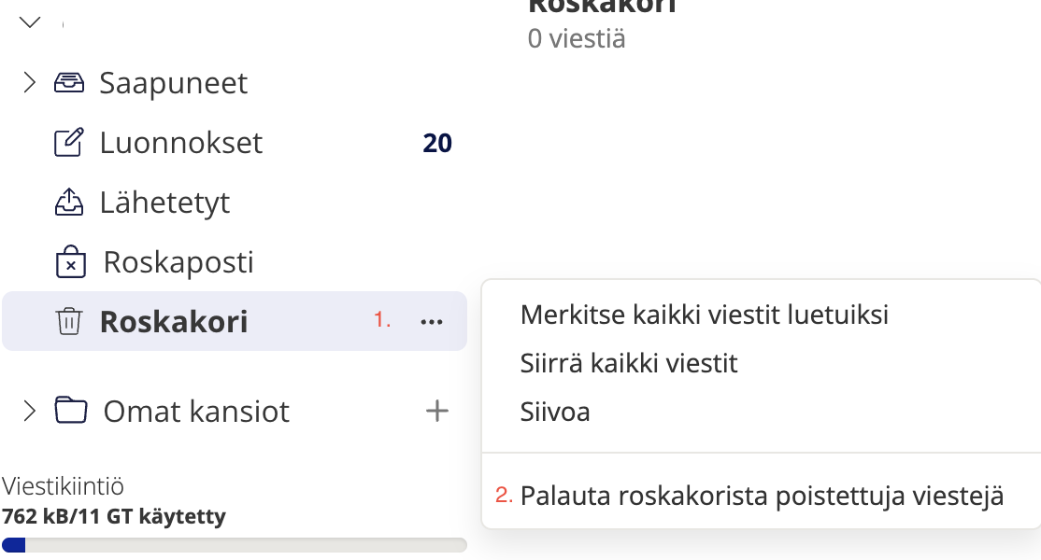
Task: Add a new folder with plus icon
Action: point(436,411)
